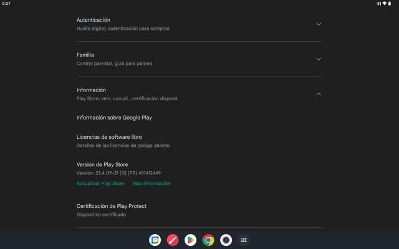This screenshot has height=249, width=399.
Task: Open Play Store icon in the taskbar
Action: pyautogui.click(x=190, y=240)
